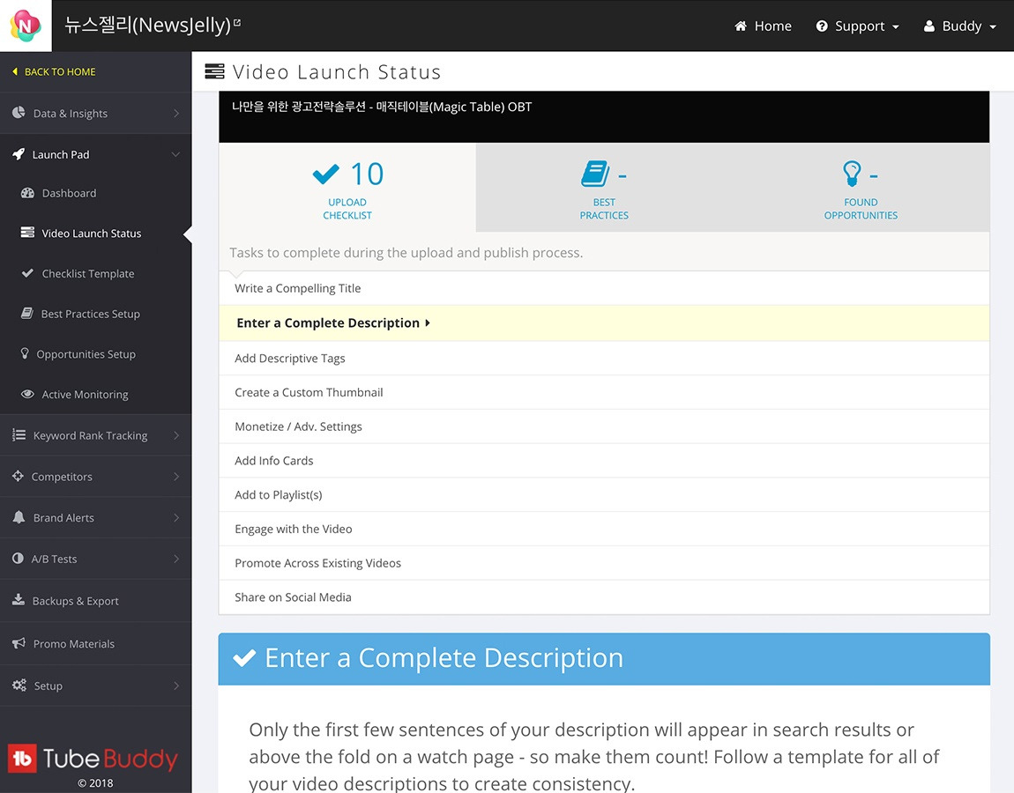Expand the Setup section chevron
1014x793 pixels.
click(175, 686)
